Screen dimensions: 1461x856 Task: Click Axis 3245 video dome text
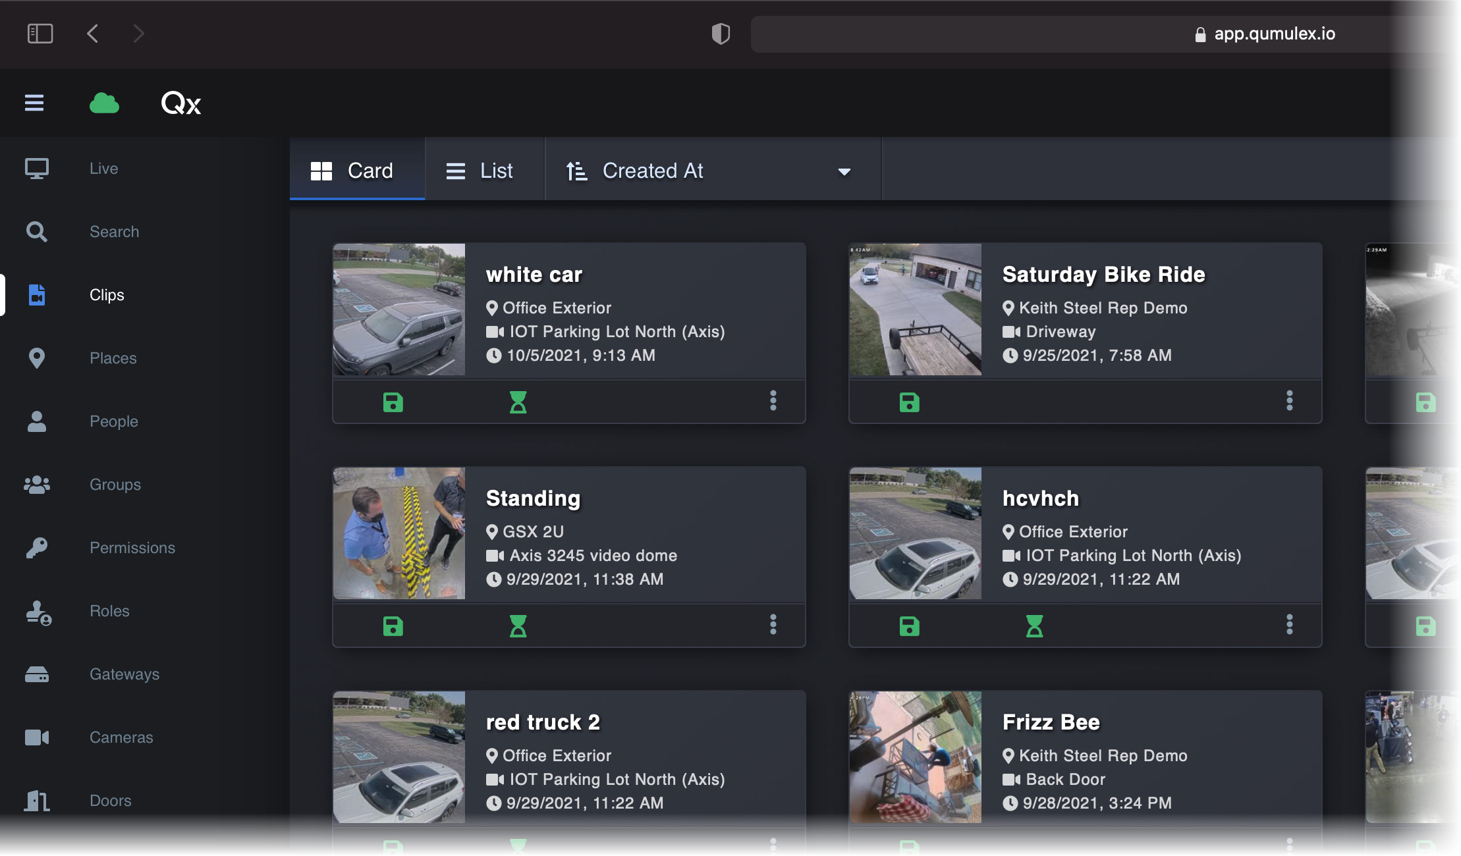coord(593,556)
